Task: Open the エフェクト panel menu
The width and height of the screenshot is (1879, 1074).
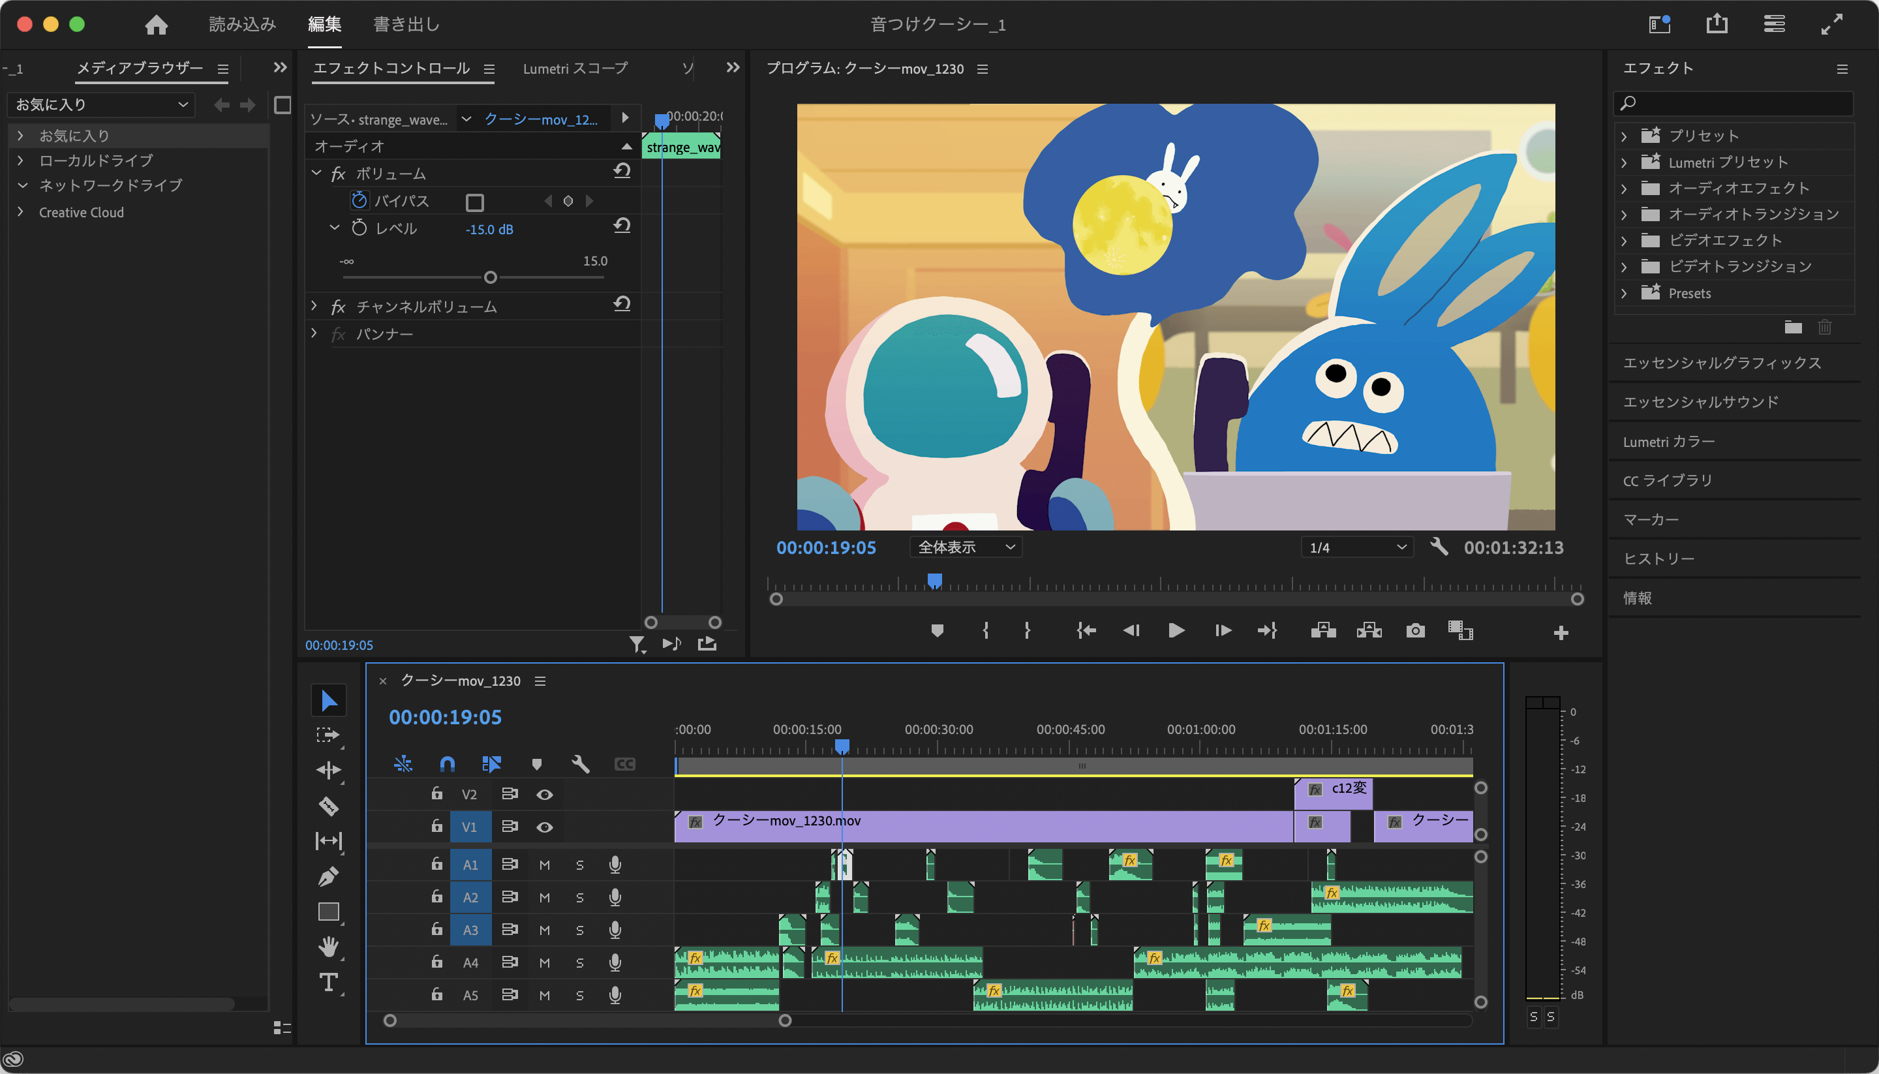Action: 1841,69
